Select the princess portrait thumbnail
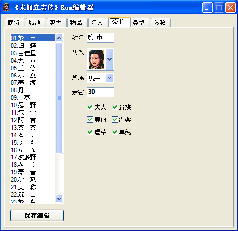The width and height of the screenshot is (238, 231). pos(96,59)
